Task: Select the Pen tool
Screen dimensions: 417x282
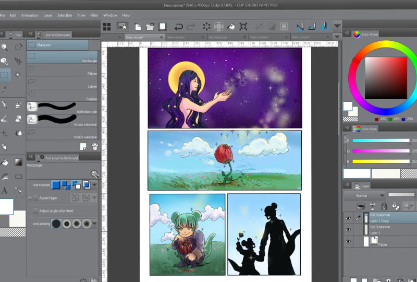Action: 4,104
